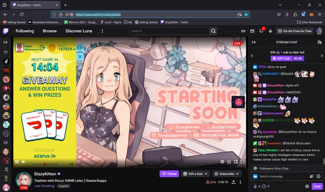Expand the left sidebar channels list
The width and height of the screenshot is (325, 192).
coord(6,42)
